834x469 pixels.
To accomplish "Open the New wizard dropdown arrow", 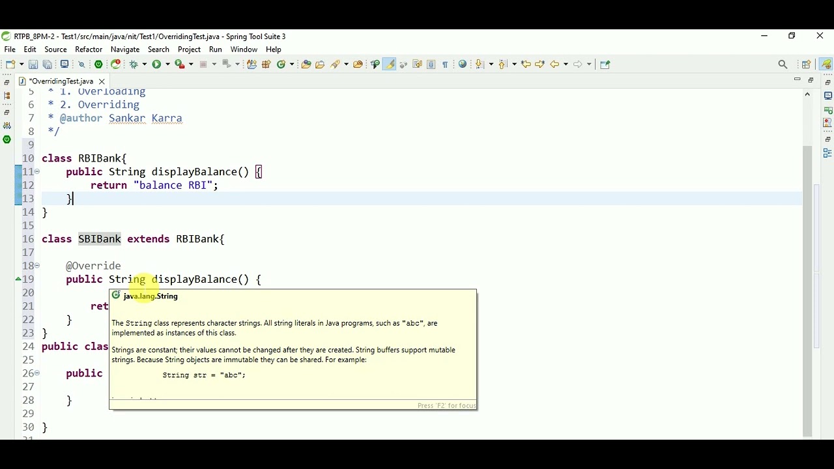I will (21, 64).
